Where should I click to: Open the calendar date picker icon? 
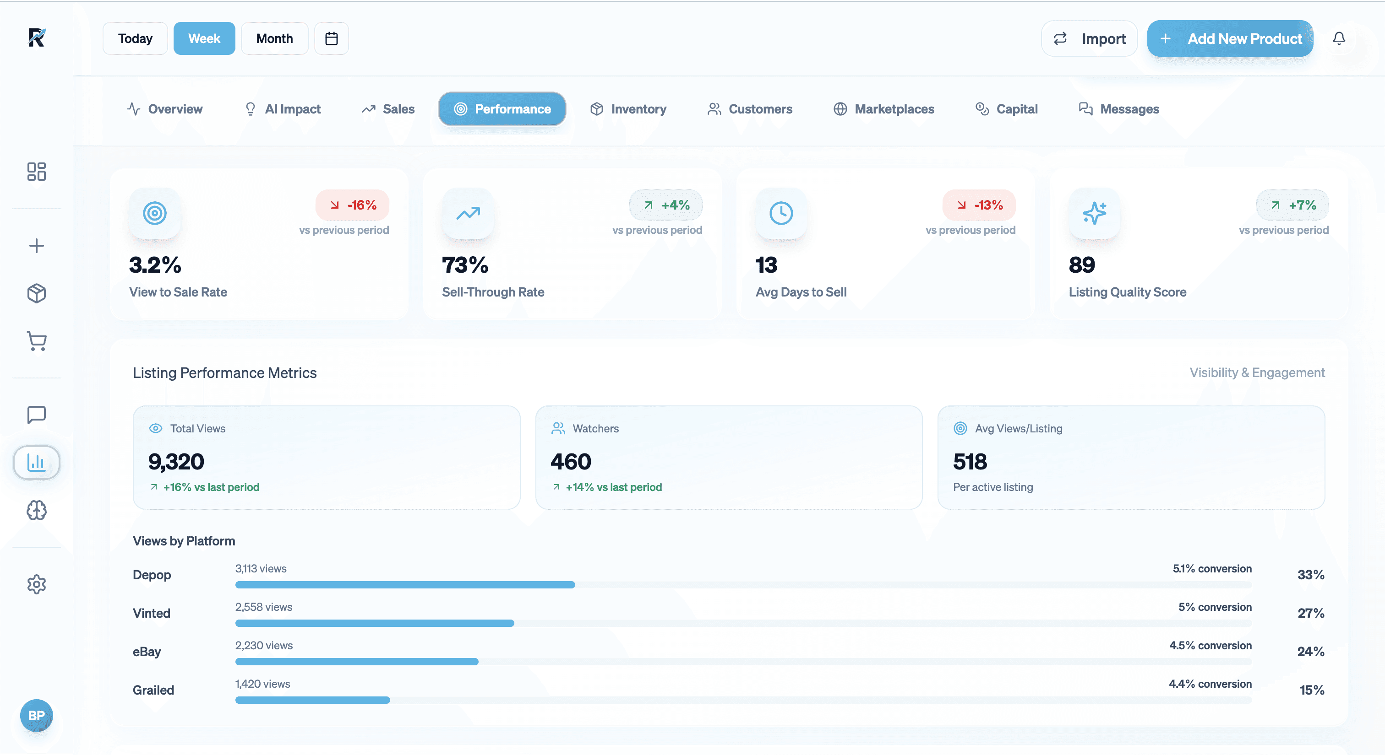331,38
